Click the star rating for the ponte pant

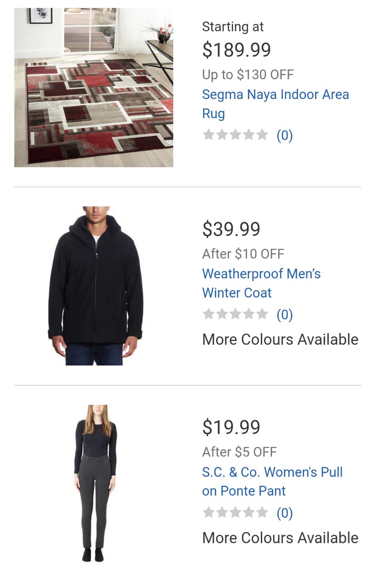[235, 513]
